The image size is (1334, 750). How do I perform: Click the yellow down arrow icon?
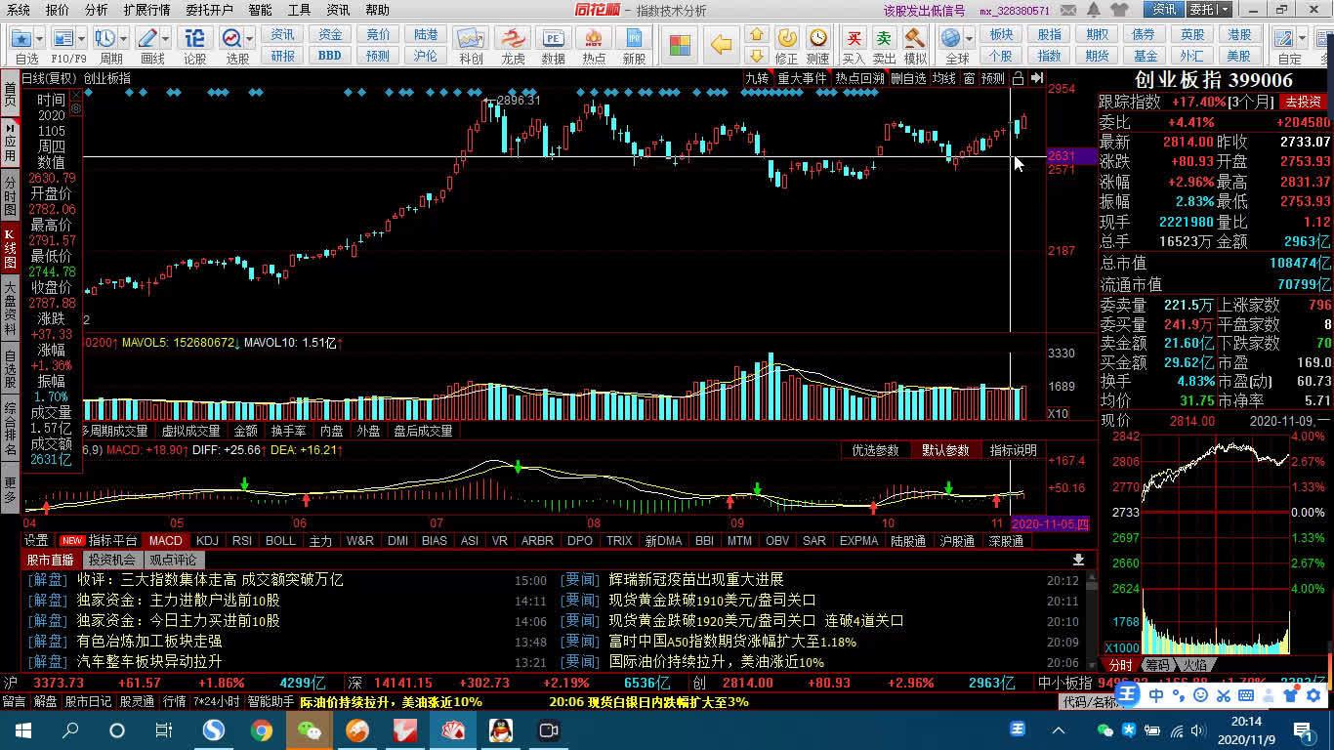pos(756,56)
